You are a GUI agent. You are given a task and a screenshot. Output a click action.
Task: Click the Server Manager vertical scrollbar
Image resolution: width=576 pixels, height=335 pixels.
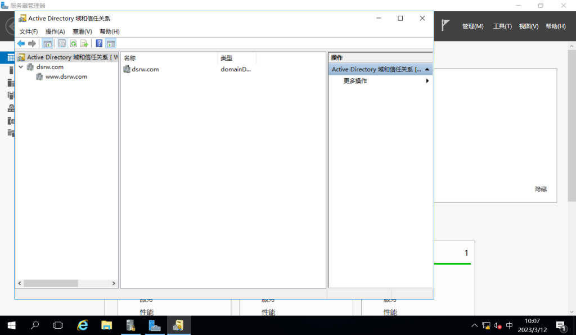pos(571,125)
